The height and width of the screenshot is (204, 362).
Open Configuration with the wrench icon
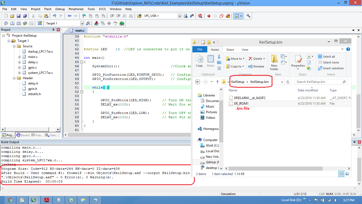click(248, 16)
